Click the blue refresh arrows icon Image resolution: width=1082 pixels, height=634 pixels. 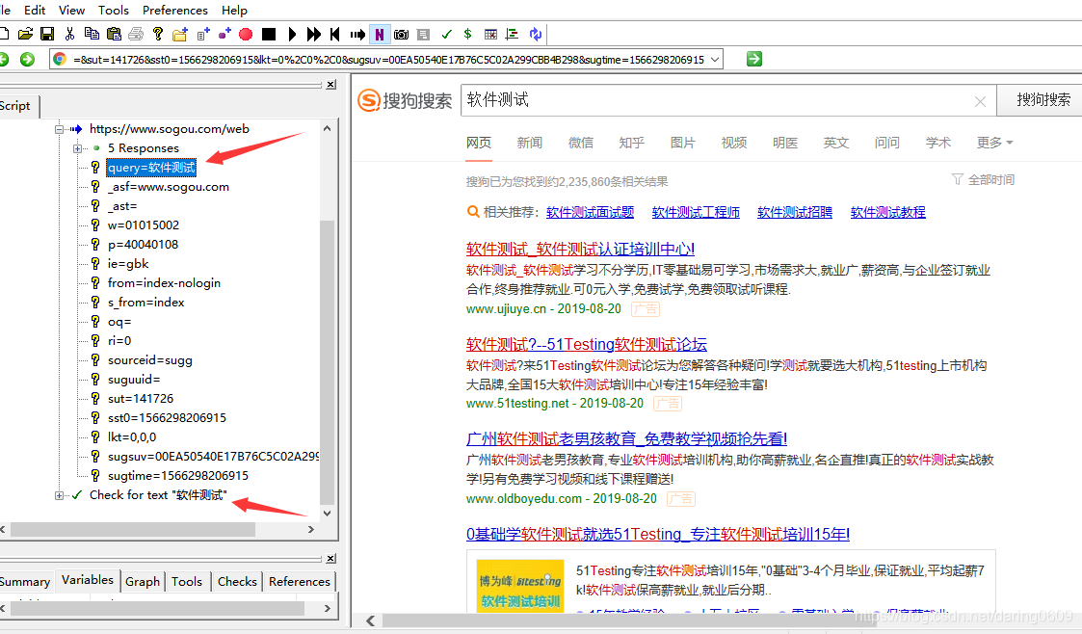tap(536, 34)
